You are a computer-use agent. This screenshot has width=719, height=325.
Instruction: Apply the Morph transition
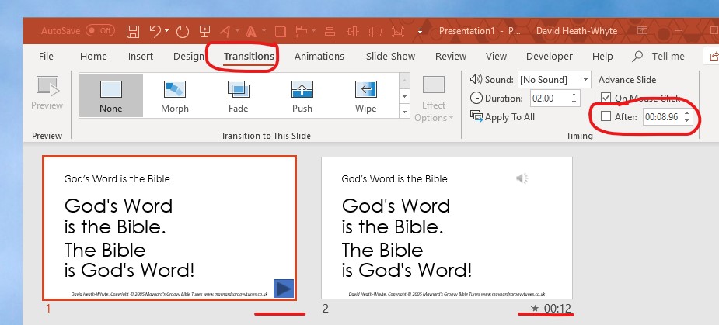click(175, 95)
